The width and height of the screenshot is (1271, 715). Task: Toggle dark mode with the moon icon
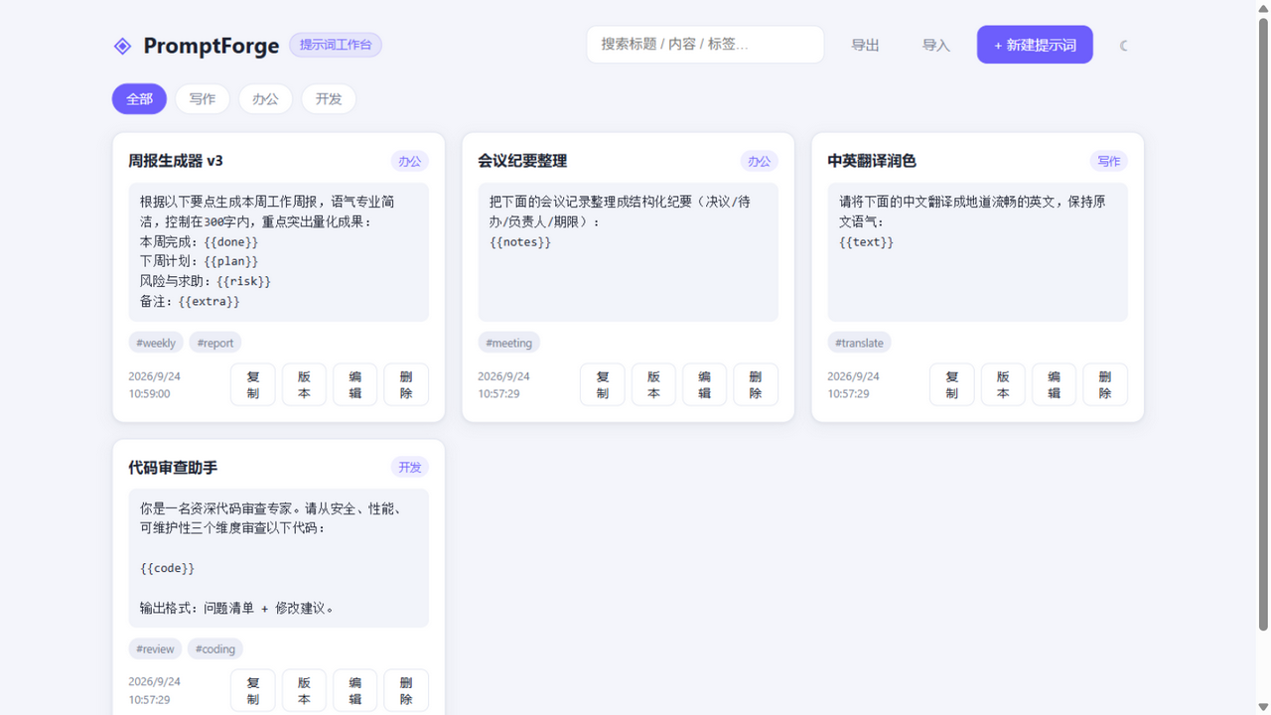point(1124,46)
